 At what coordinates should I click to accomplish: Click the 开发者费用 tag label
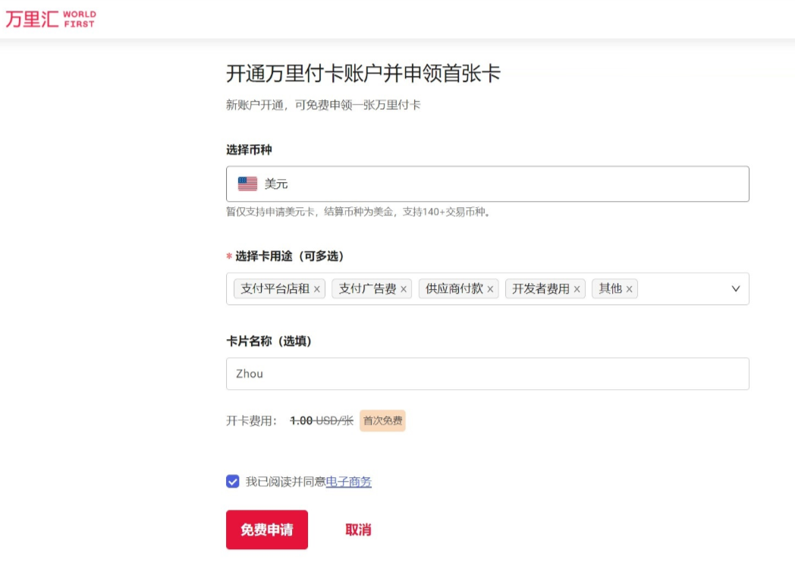coord(540,289)
